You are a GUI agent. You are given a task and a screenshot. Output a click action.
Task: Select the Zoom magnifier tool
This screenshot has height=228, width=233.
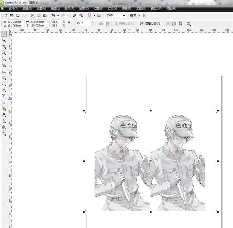[x=4, y=52]
